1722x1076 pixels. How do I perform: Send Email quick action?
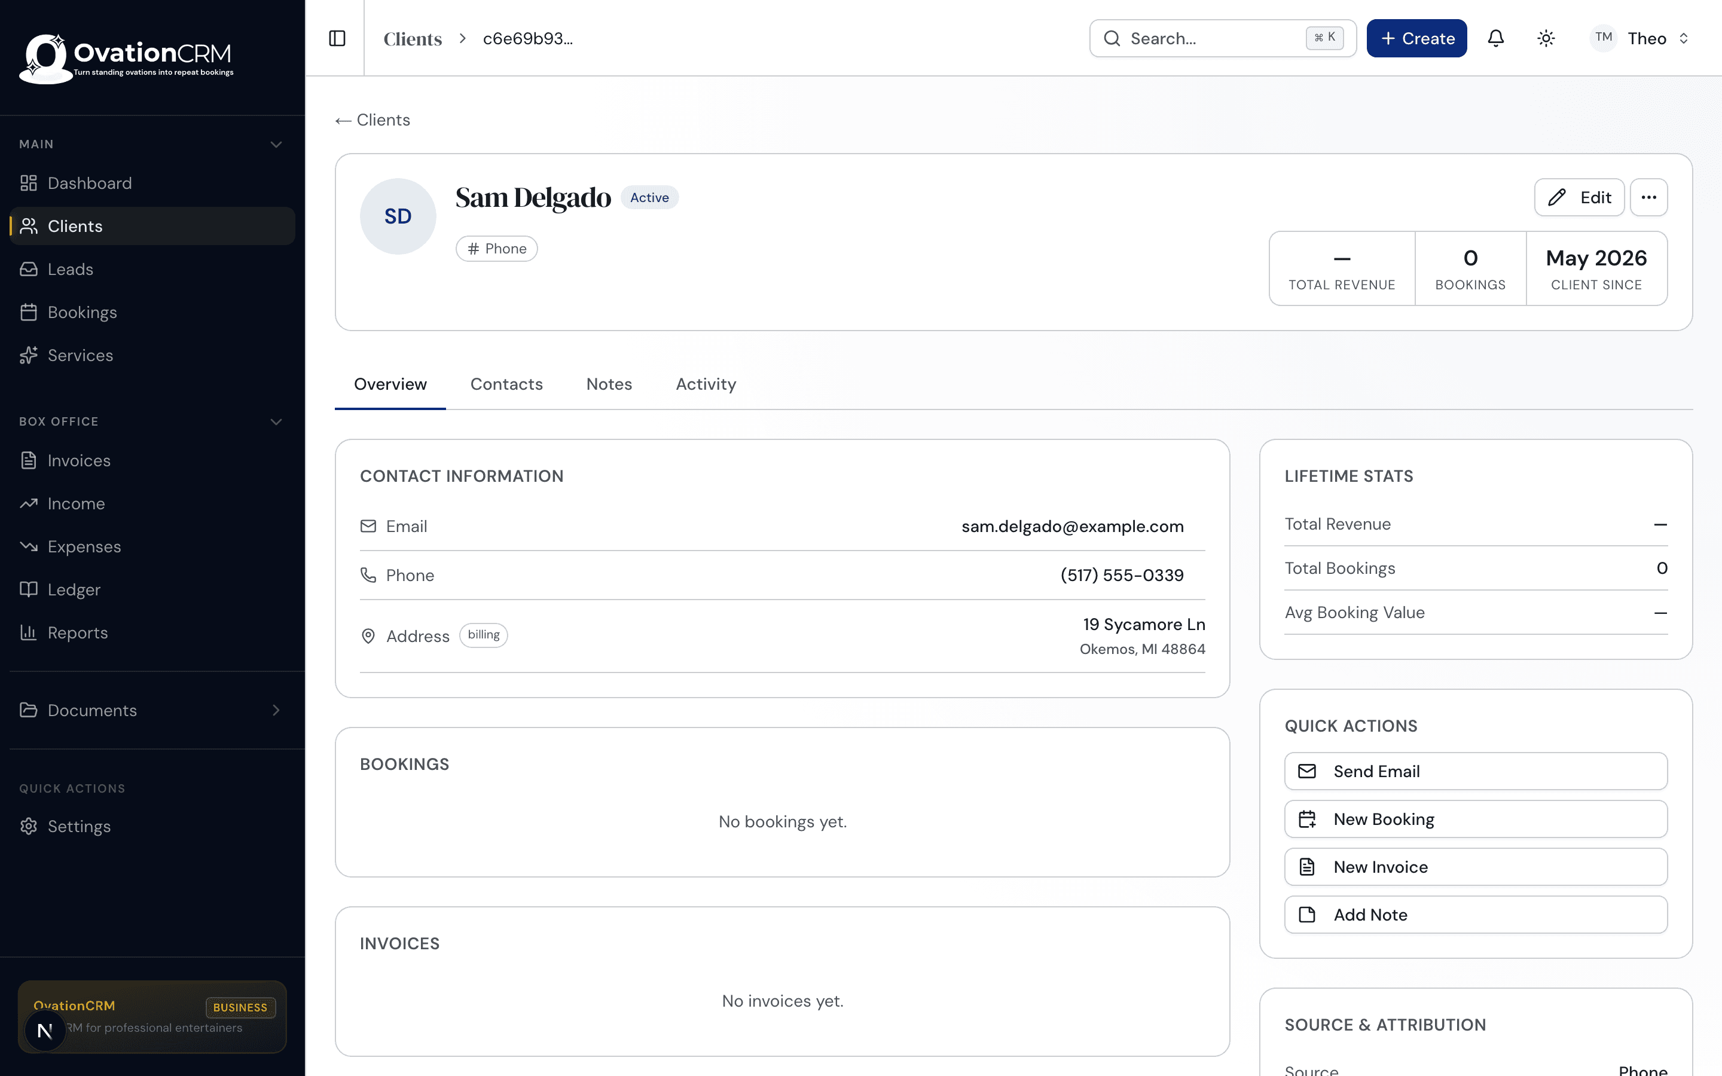tap(1476, 771)
